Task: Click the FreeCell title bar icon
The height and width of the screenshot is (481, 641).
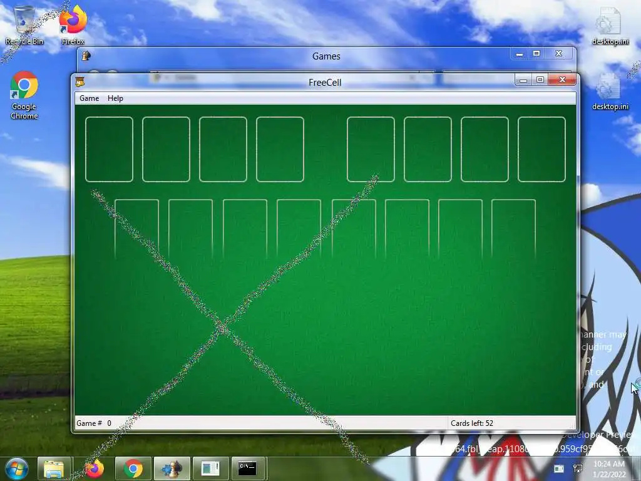Action: [x=80, y=82]
